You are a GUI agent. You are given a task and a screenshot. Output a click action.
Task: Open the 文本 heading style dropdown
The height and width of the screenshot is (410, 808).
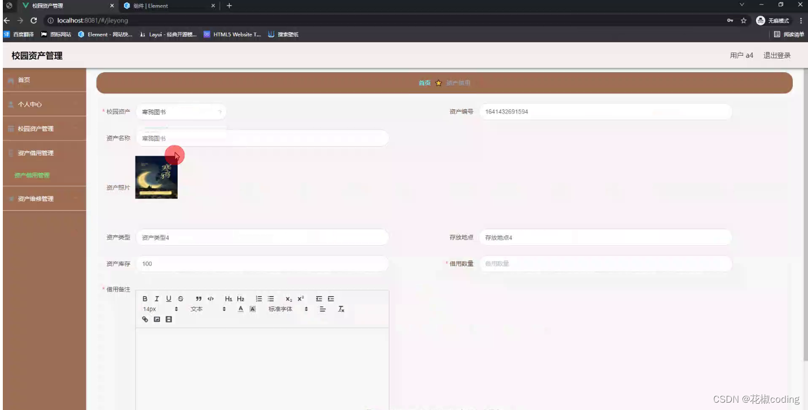[208, 309]
